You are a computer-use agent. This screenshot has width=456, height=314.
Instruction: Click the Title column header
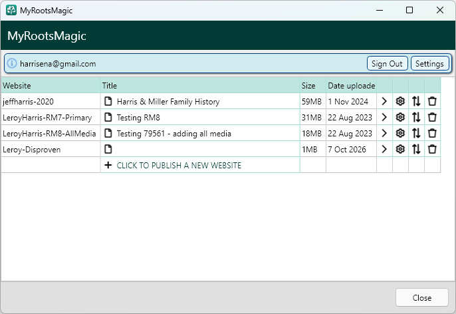coord(200,85)
